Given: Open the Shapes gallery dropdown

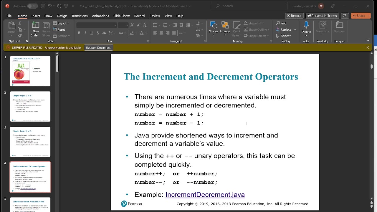Looking at the screenshot, I should (x=214, y=29).
